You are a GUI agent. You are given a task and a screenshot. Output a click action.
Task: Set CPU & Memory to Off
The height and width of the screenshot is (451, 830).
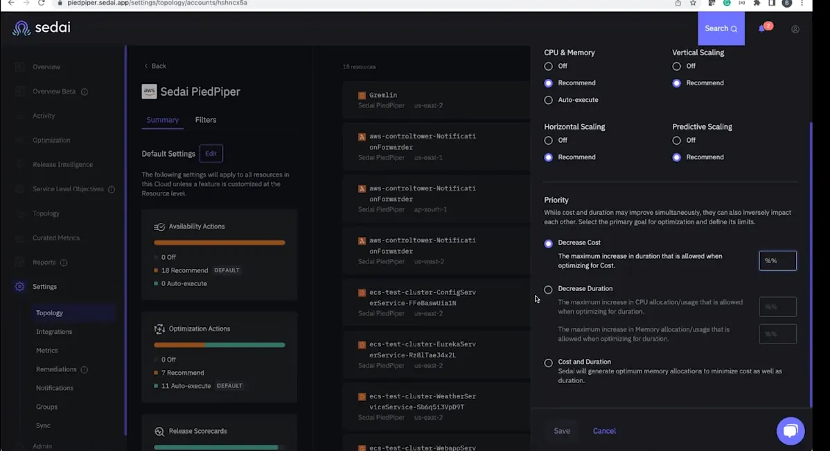(549, 67)
